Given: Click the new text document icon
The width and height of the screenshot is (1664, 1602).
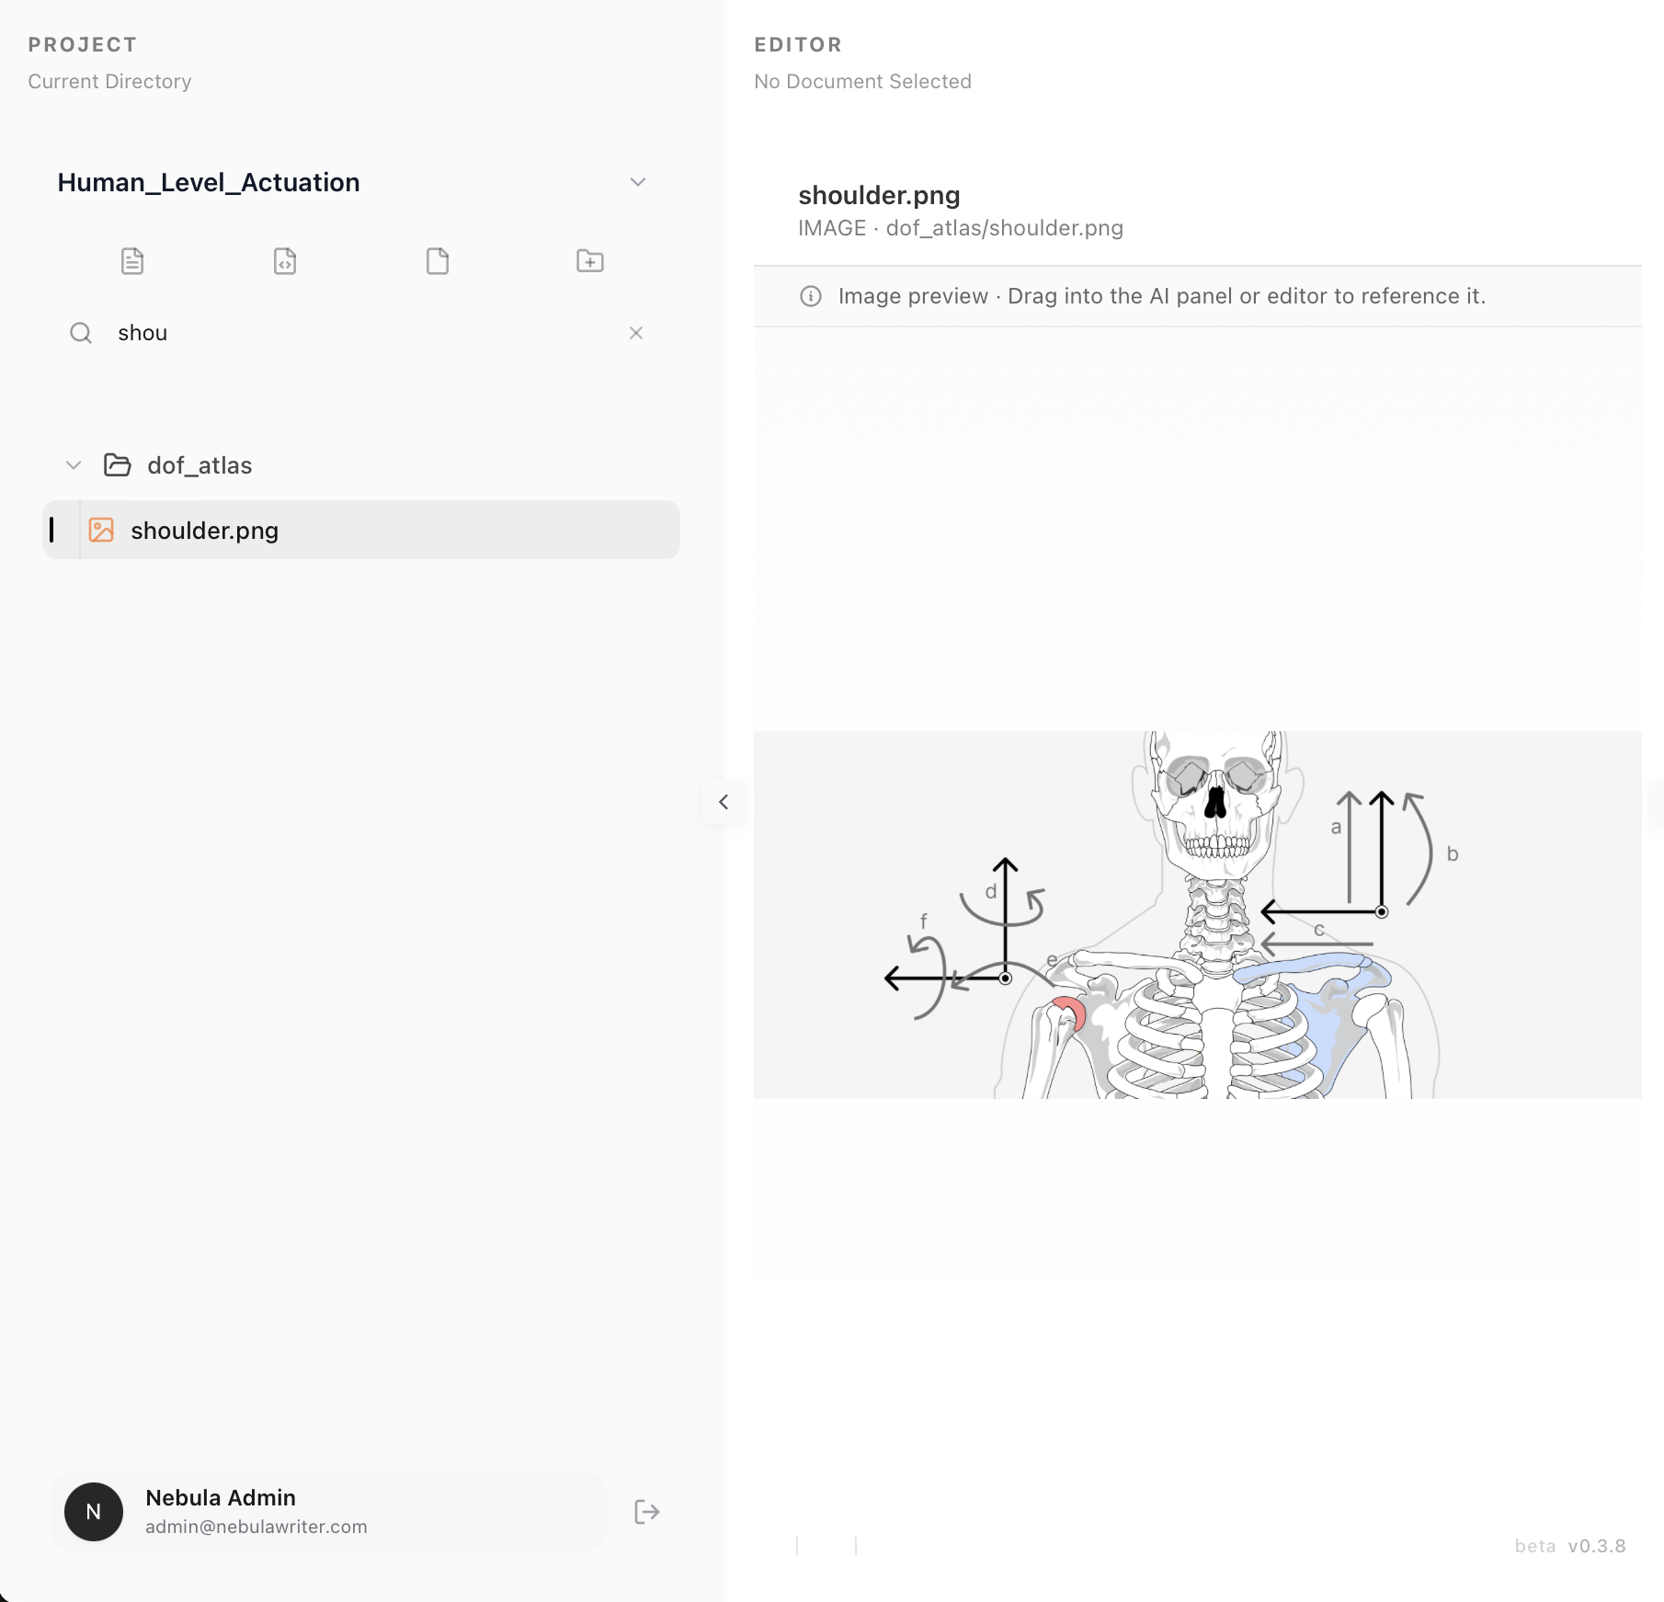Looking at the screenshot, I should pos(132,261).
